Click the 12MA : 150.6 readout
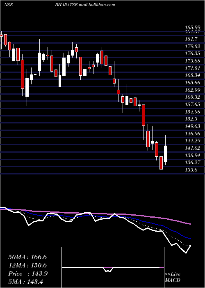 point(27,265)
